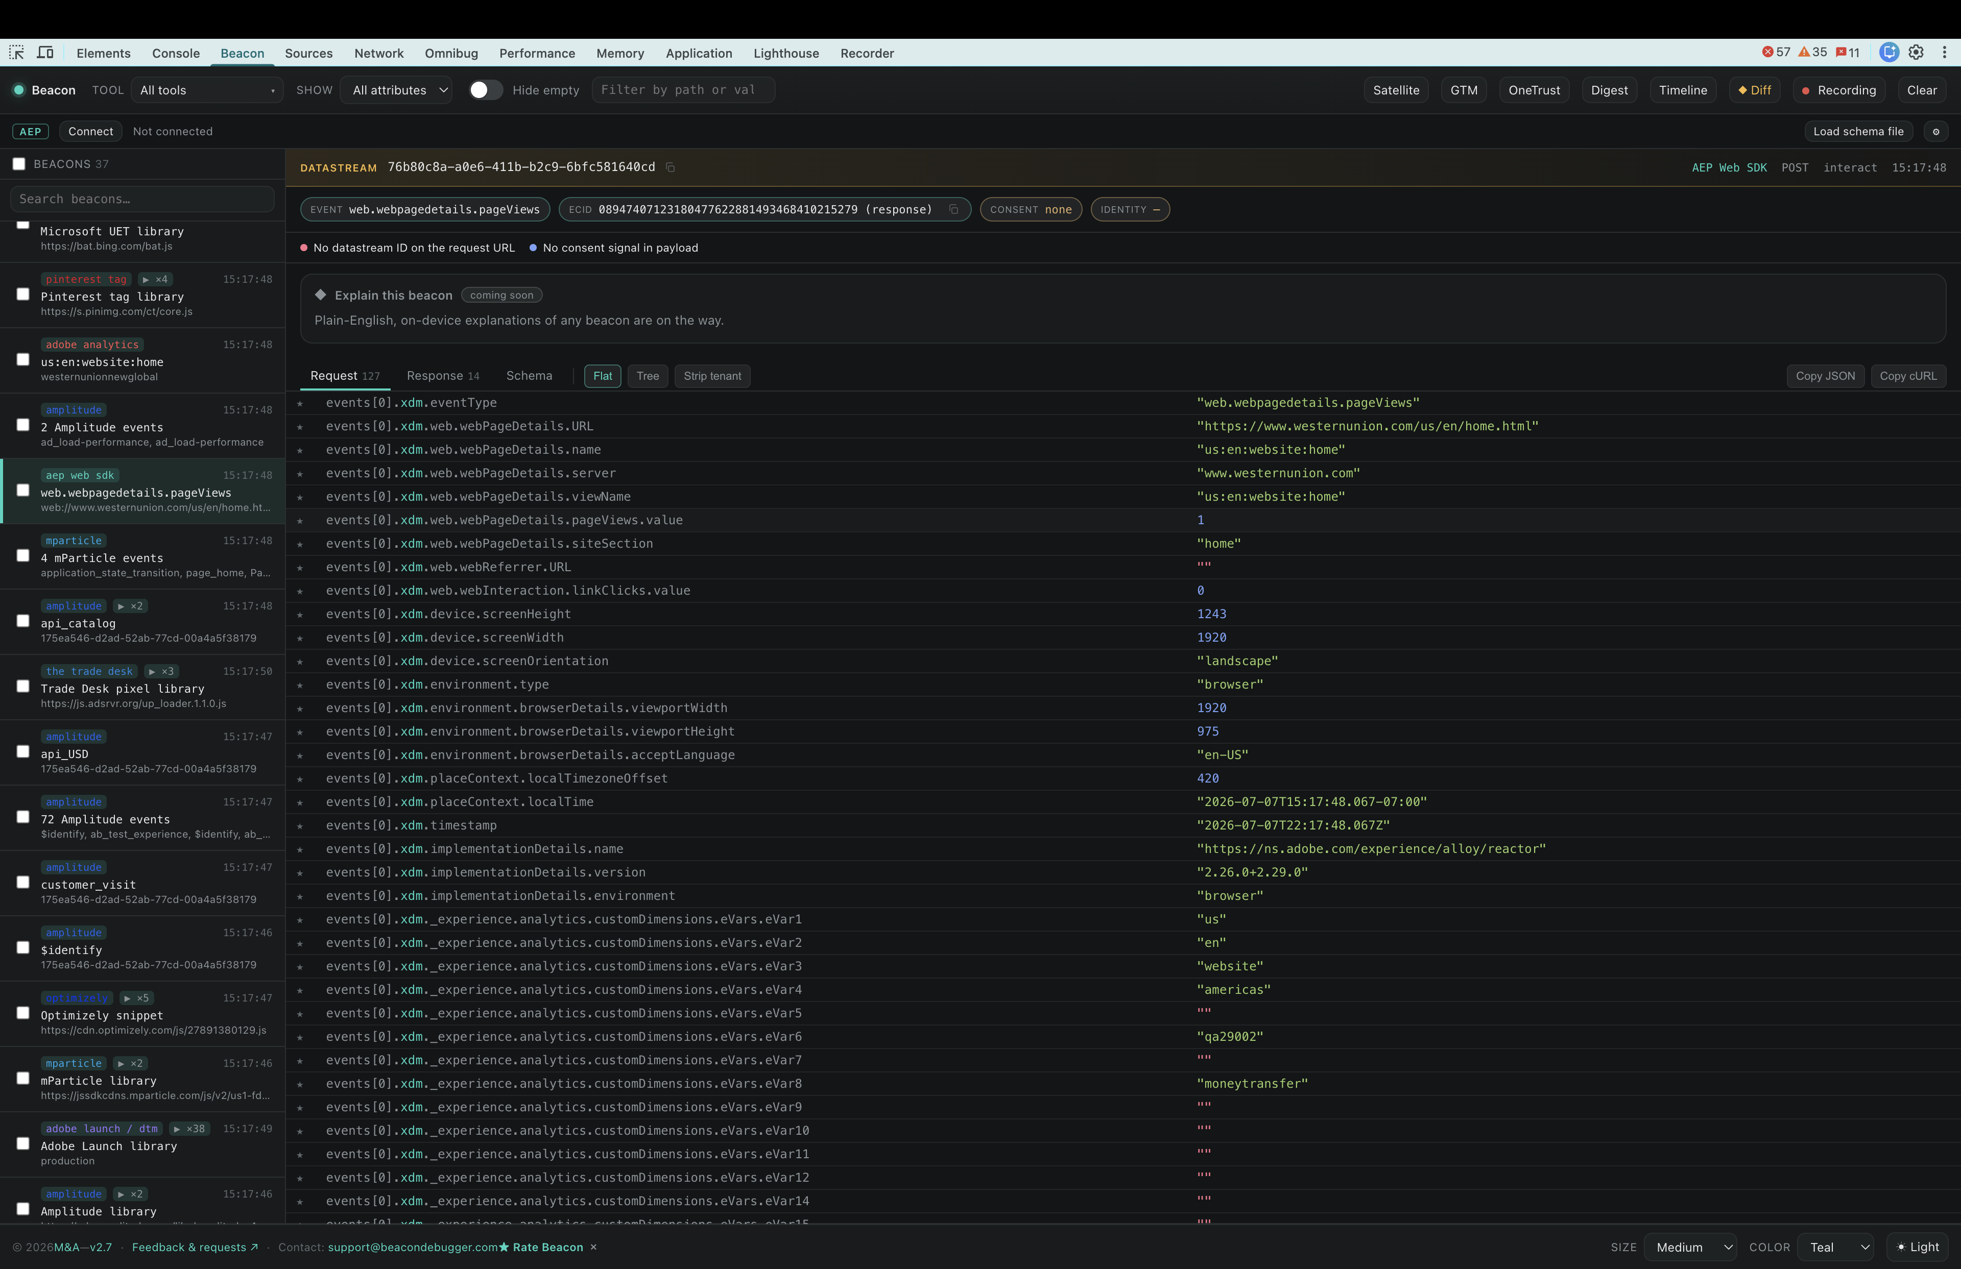Expand the optimizely ×5 group
The image size is (1961, 1269).
[x=137, y=998]
